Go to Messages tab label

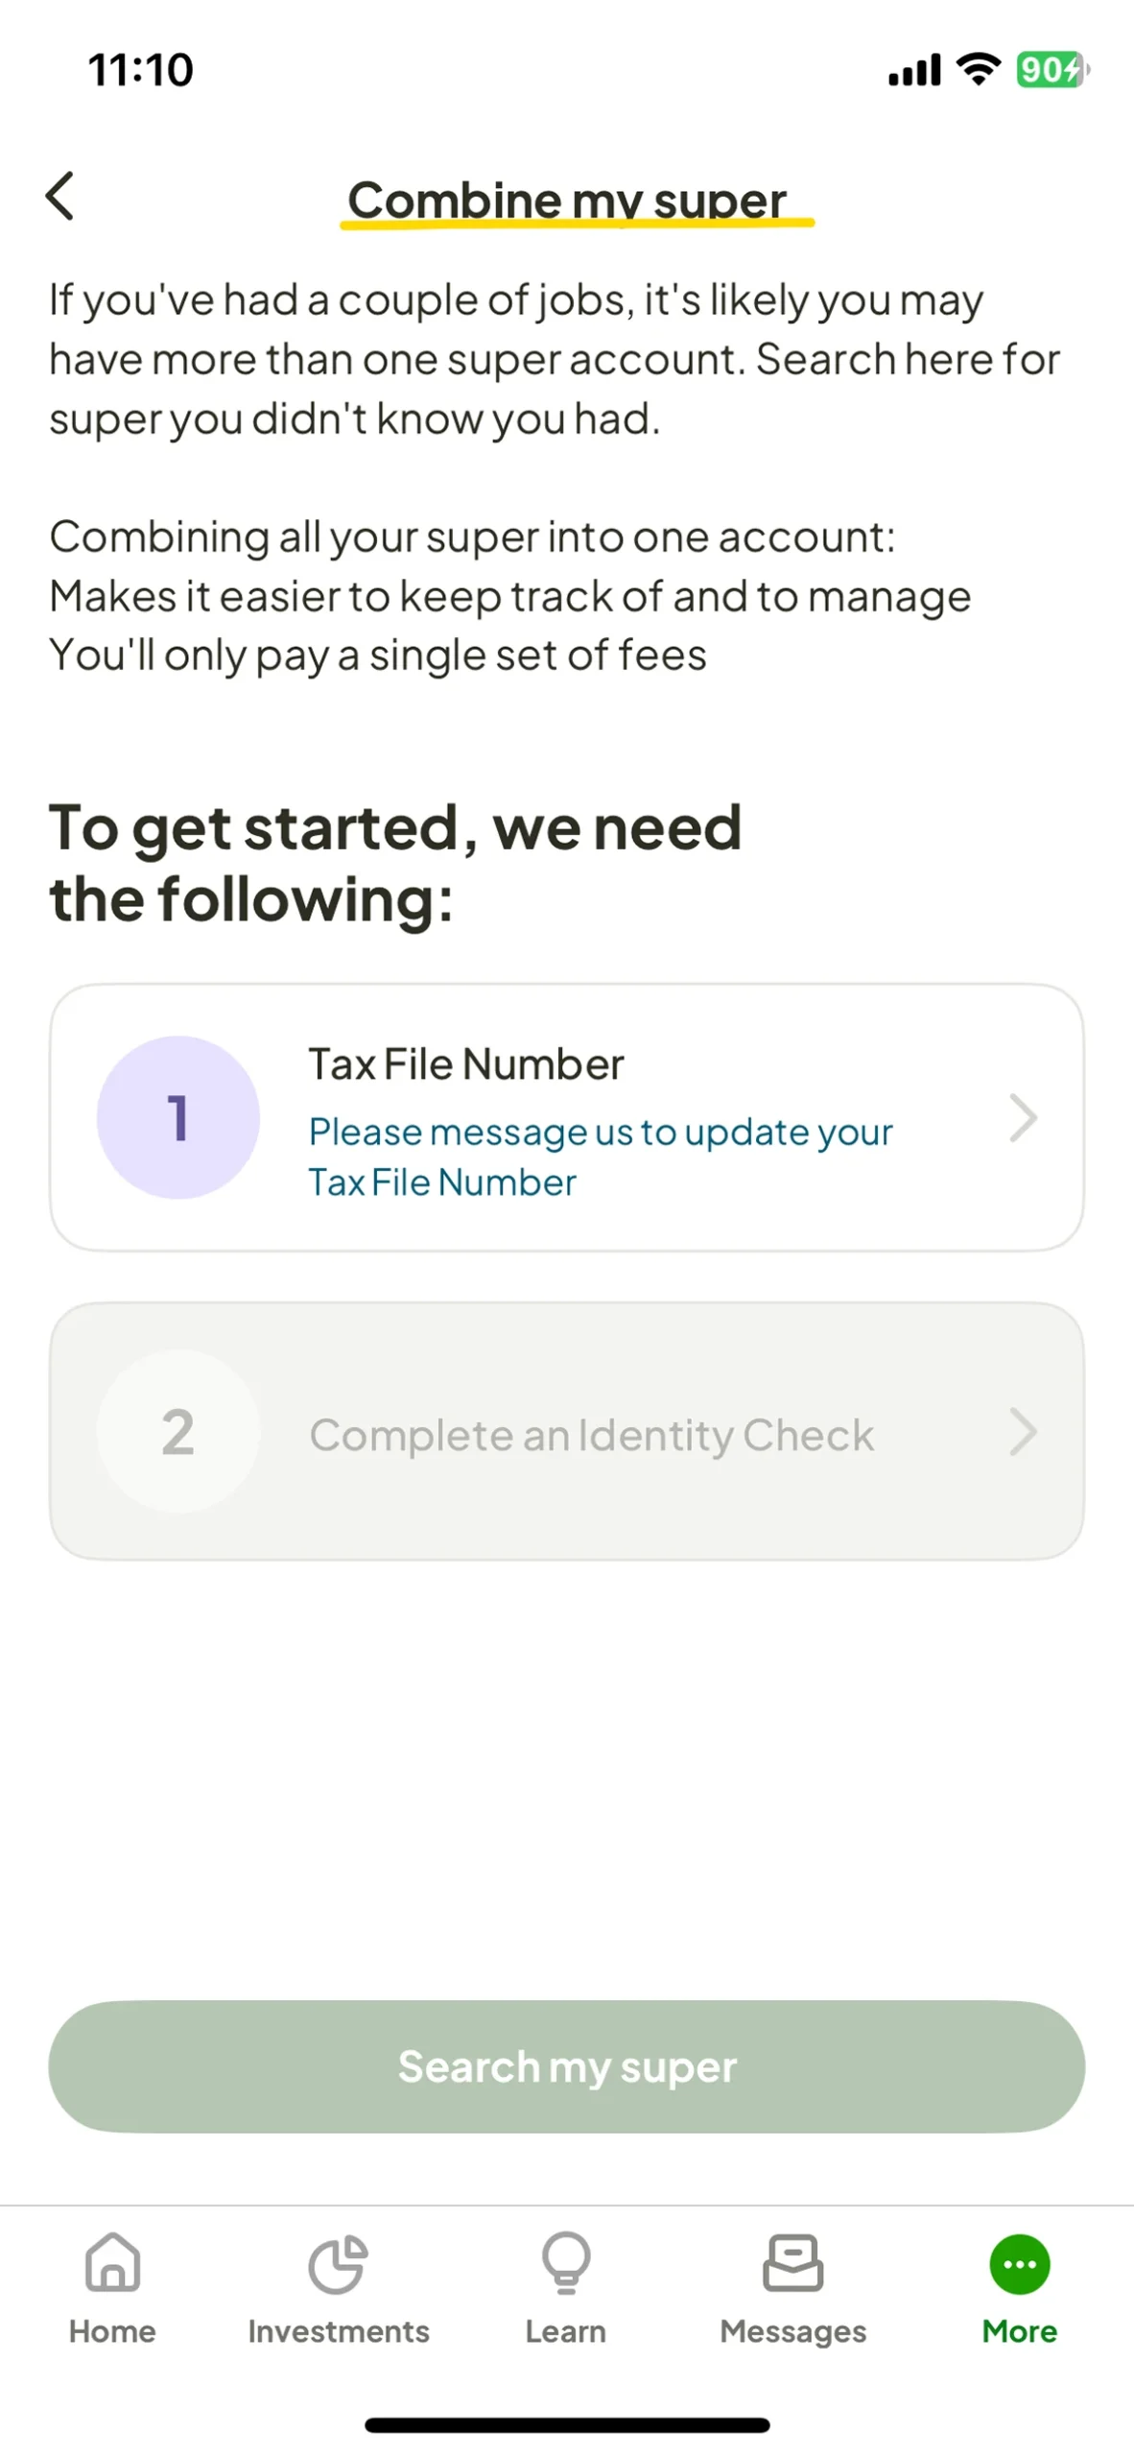pos(792,2331)
